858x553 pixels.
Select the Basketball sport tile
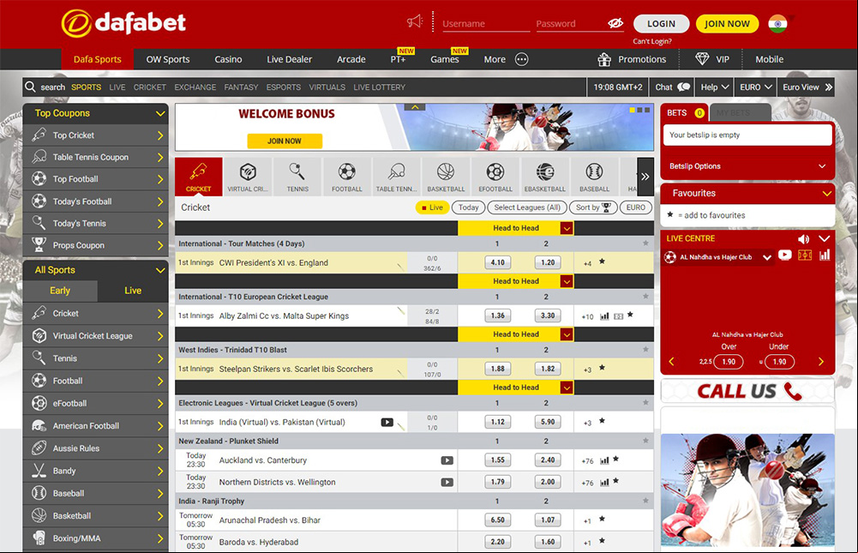click(446, 177)
